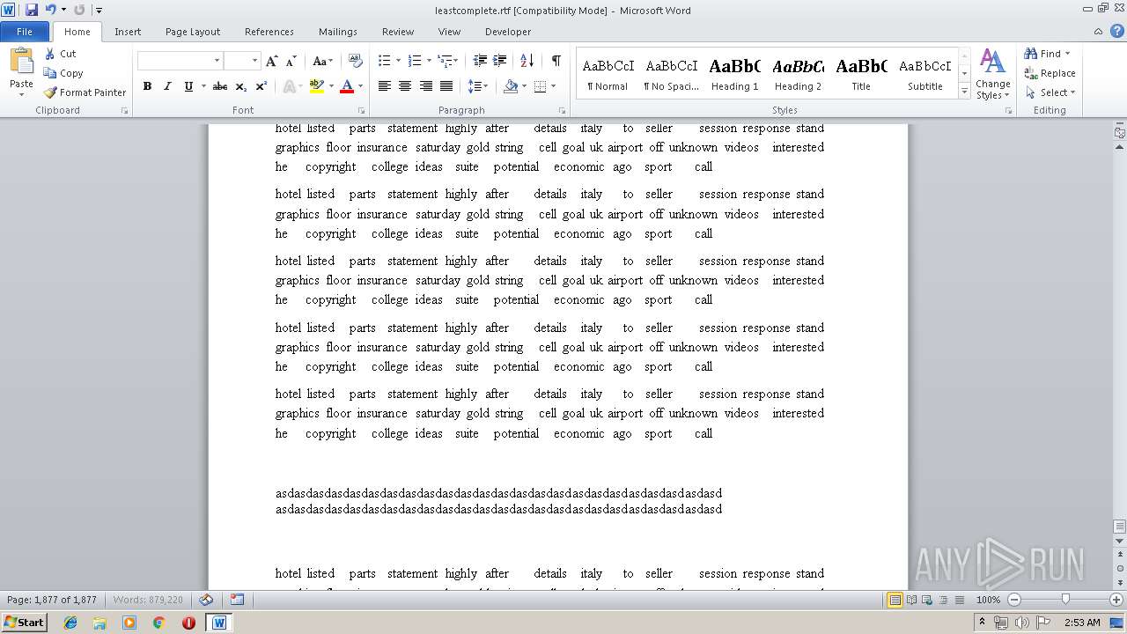Apply red font color

click(x=346, y=86)
